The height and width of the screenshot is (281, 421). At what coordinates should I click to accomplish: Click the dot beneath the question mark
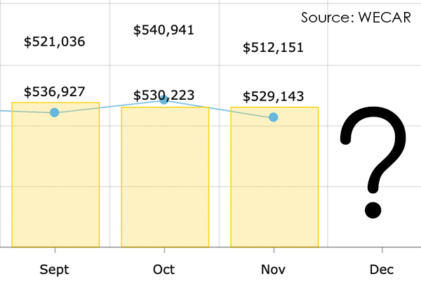pos(373,209)
